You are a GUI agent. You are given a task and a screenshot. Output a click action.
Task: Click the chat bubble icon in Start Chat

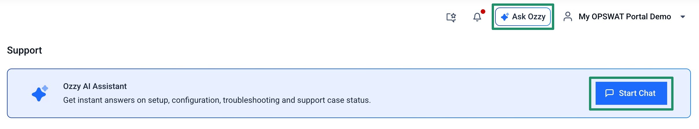click(609, 93)
